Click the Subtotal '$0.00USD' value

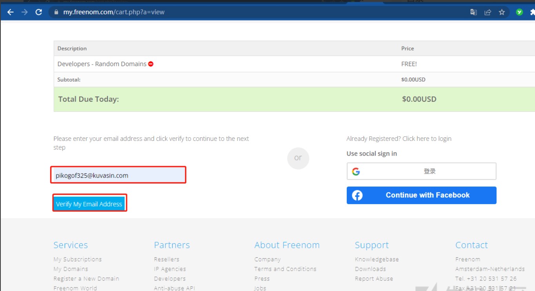coord(413,79)
